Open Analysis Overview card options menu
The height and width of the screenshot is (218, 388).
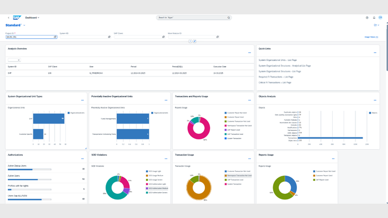coord(249,53)
